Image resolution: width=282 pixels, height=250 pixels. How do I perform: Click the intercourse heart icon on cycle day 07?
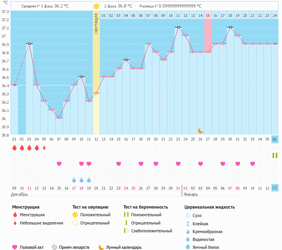[x=59, y=164]
